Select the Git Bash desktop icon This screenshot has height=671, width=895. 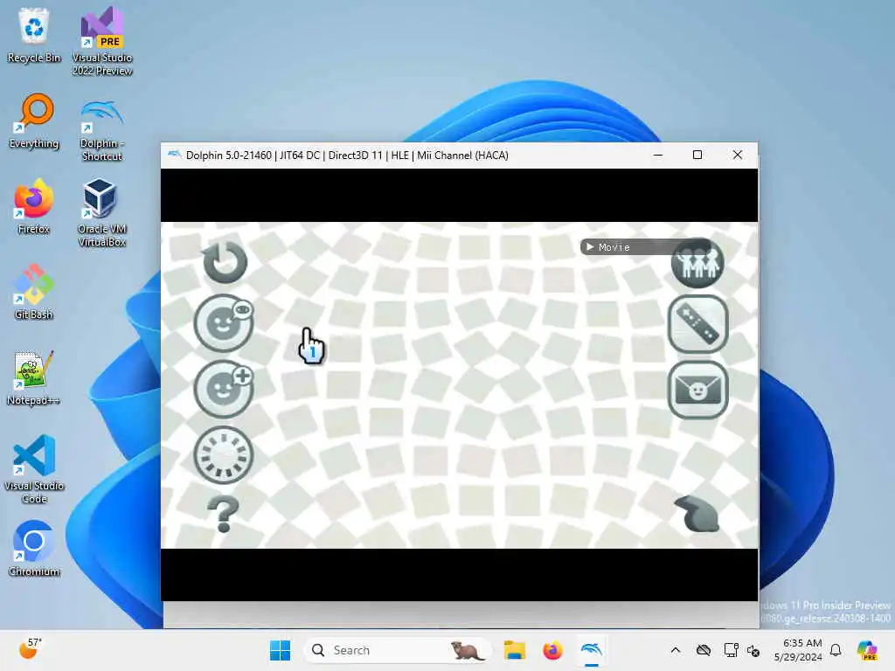click(x=34, y=292)
